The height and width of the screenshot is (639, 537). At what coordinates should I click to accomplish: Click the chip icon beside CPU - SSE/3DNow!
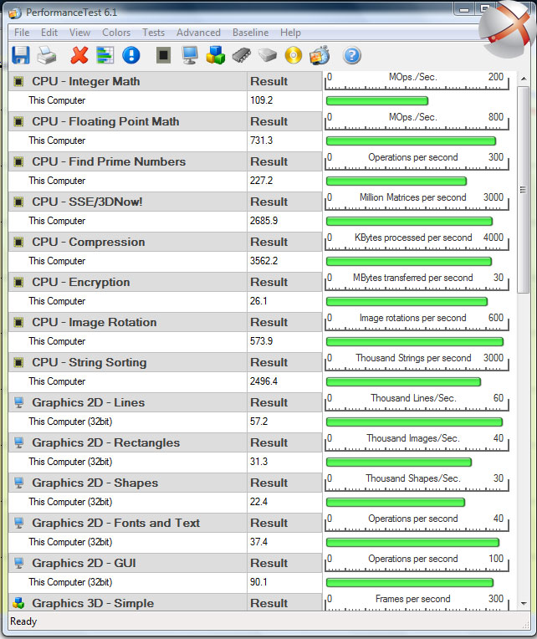pyautogui.click(x=18, y=202)
